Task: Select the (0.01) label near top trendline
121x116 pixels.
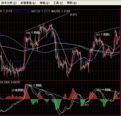Action: click(73, 15)
